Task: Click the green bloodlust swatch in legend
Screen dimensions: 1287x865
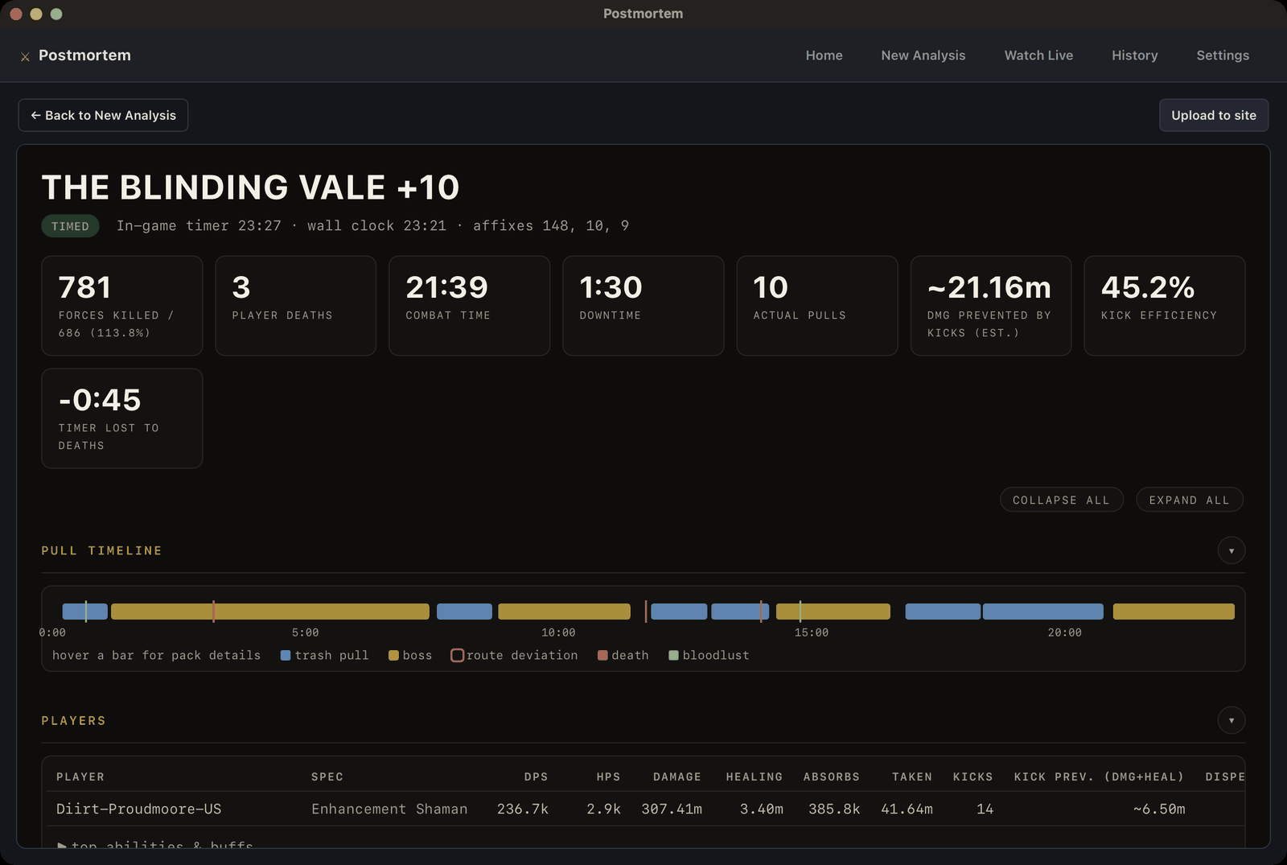Action: pyautogui.click(x=673, y=656)
